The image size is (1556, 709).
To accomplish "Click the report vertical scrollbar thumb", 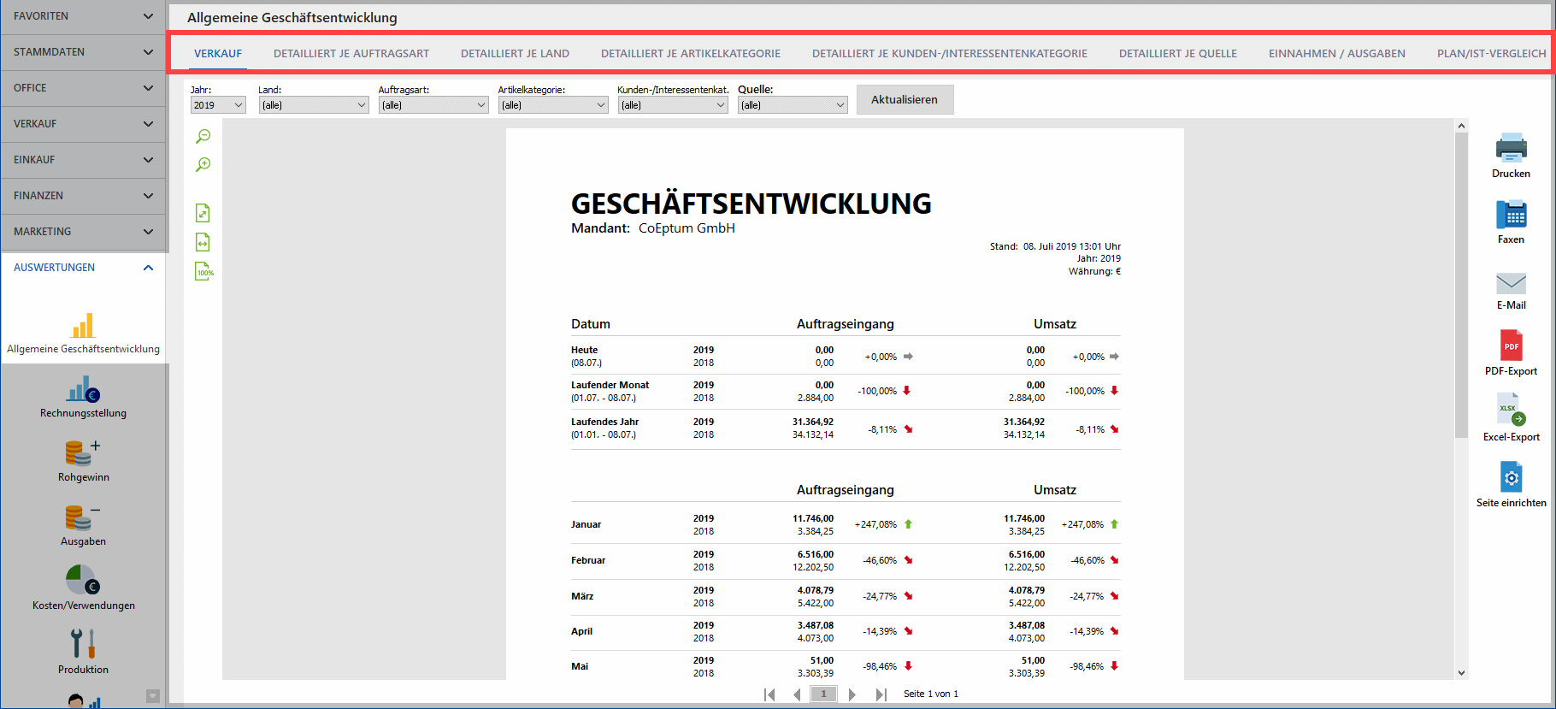I will [1461, 286].
